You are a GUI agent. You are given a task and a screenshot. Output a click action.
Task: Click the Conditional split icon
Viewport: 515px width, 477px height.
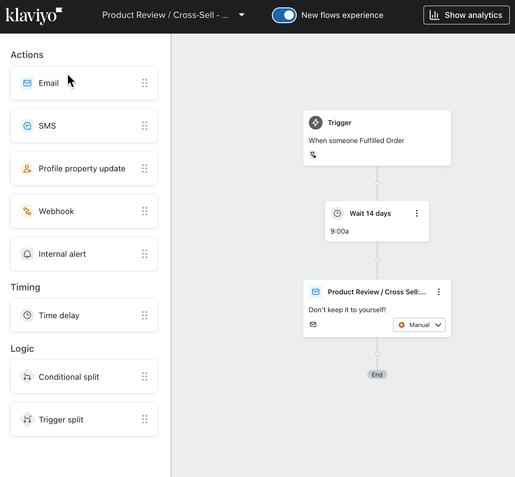point(27,377)
